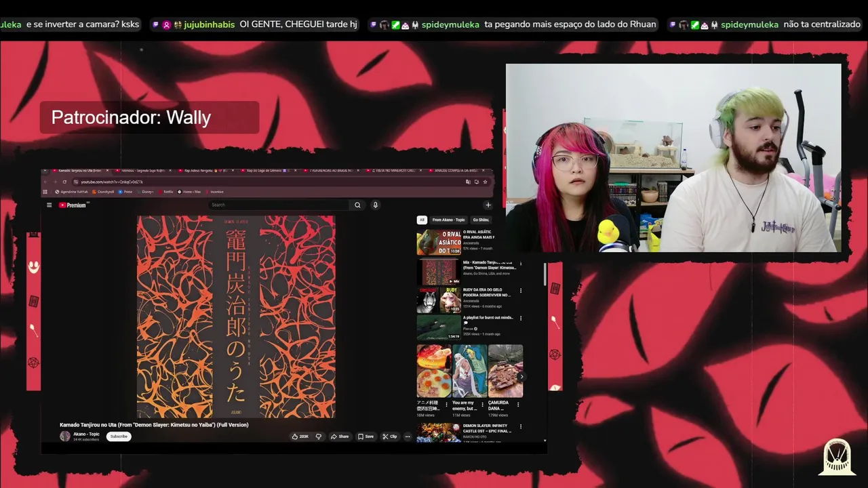Dislike the video with thumbs down
The image size is (868, 488).
319,436
